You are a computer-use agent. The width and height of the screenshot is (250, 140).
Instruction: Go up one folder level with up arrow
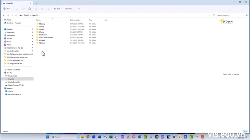pos(16,15)
